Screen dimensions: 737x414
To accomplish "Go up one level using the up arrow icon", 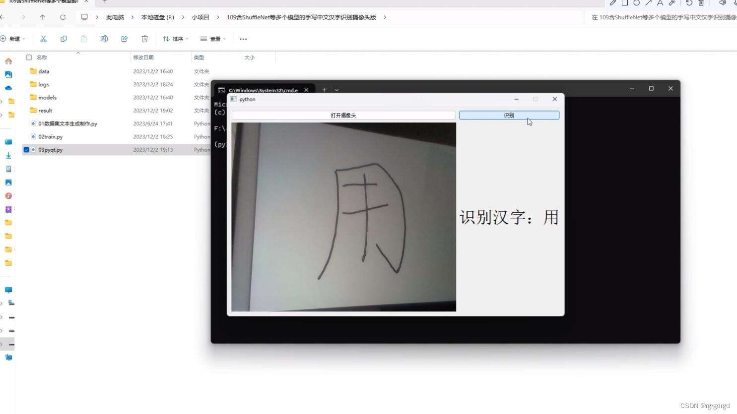I will coord(43,17).
